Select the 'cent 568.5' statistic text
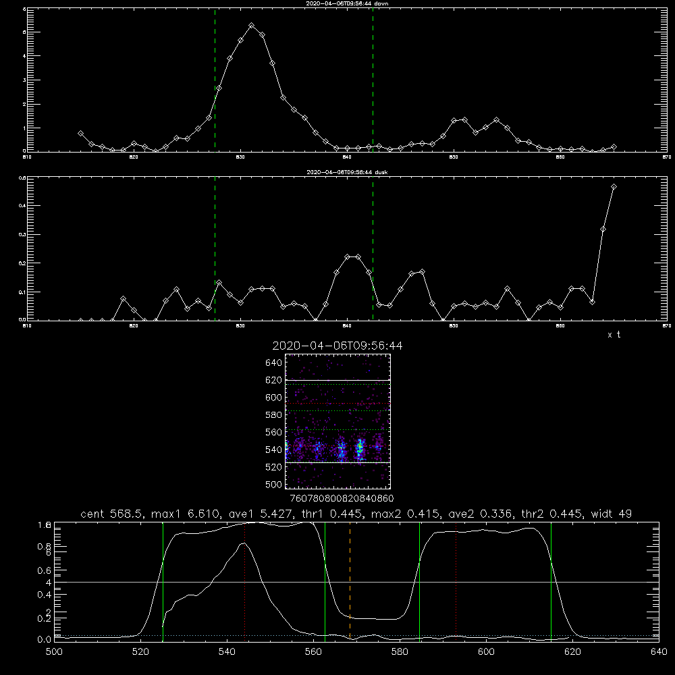 [111, 514]
